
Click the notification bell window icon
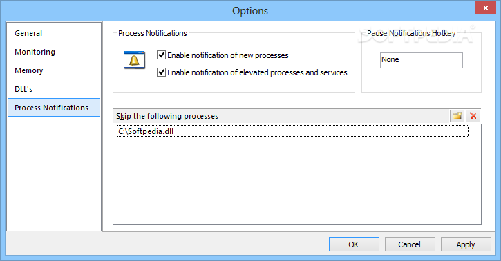point(134,60)
